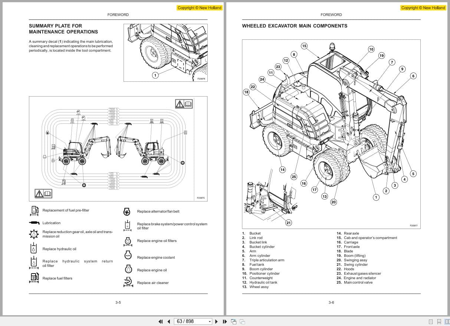This screenshot has height=326, width=450.
Task: Click the 'Replace air cleaner' text
Action: [153, 283]
